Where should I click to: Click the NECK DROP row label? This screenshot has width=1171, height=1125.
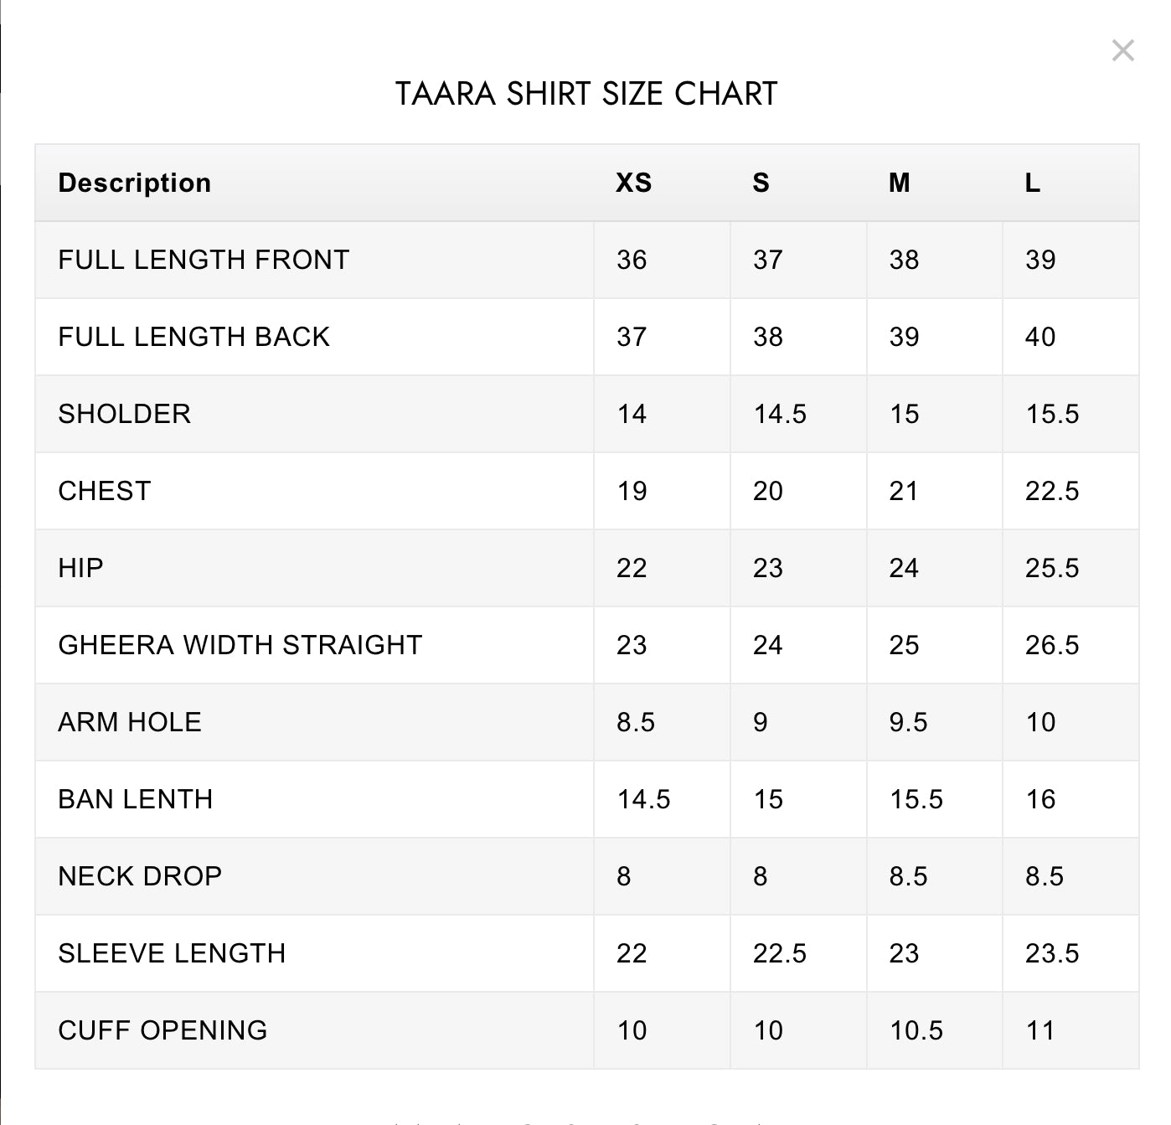click(x=140, y=876)
